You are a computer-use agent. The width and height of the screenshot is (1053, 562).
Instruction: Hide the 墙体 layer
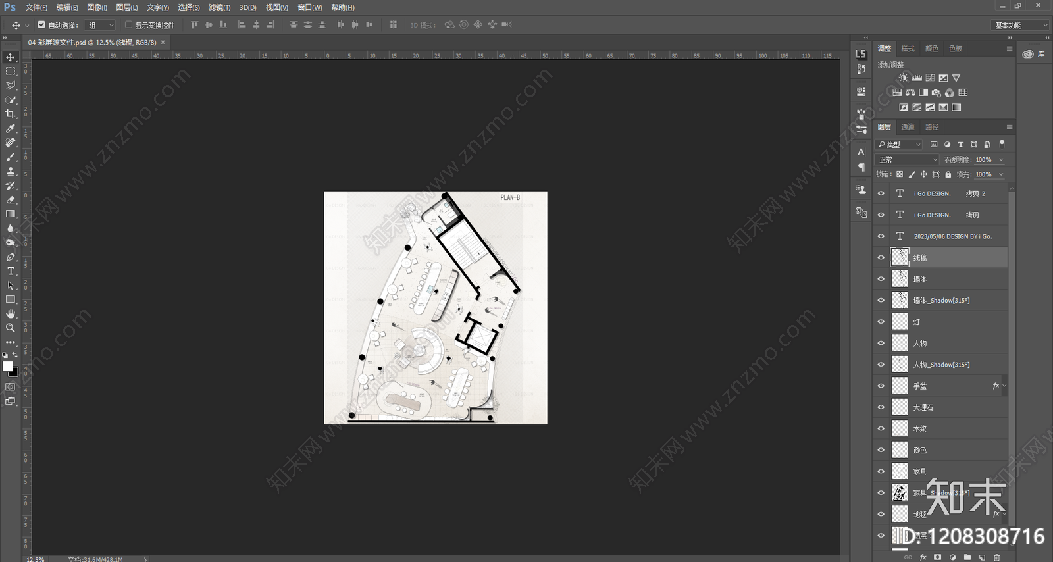click(881, 279)
